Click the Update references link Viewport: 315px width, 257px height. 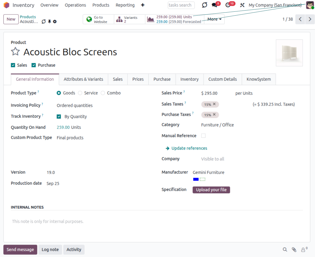(189, 148)
